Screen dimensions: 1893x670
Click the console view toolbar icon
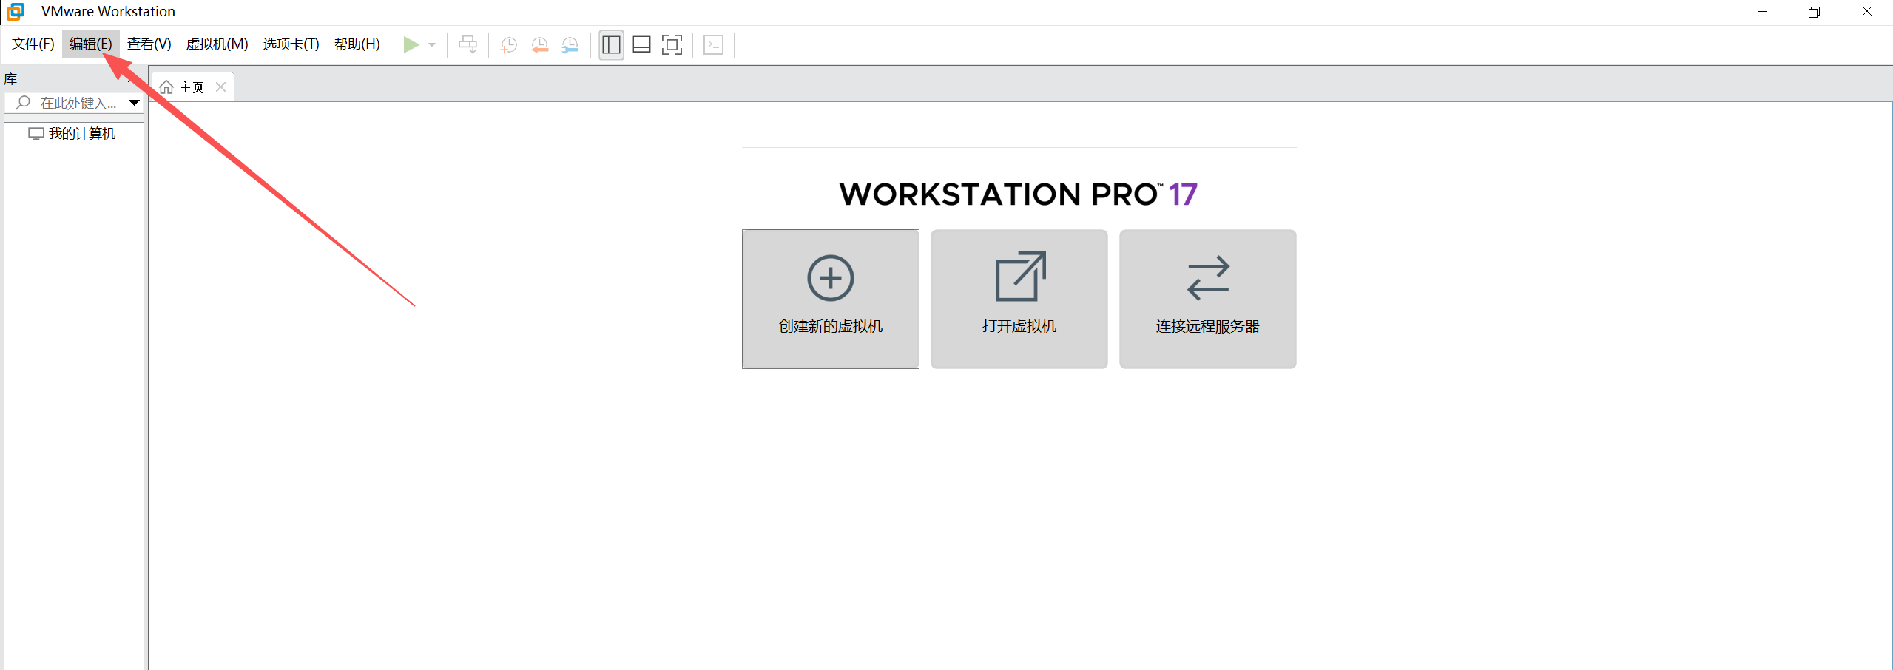[713, 45]
